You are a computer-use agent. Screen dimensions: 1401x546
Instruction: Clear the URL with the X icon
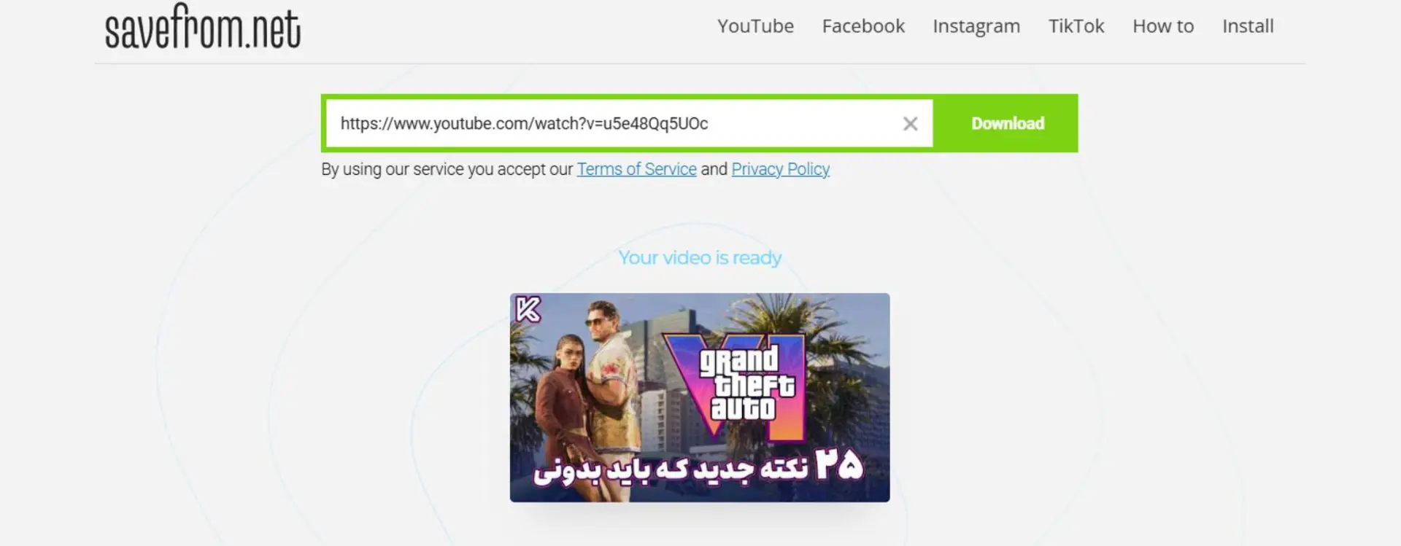pyautogui.click(x=910, y=124)
